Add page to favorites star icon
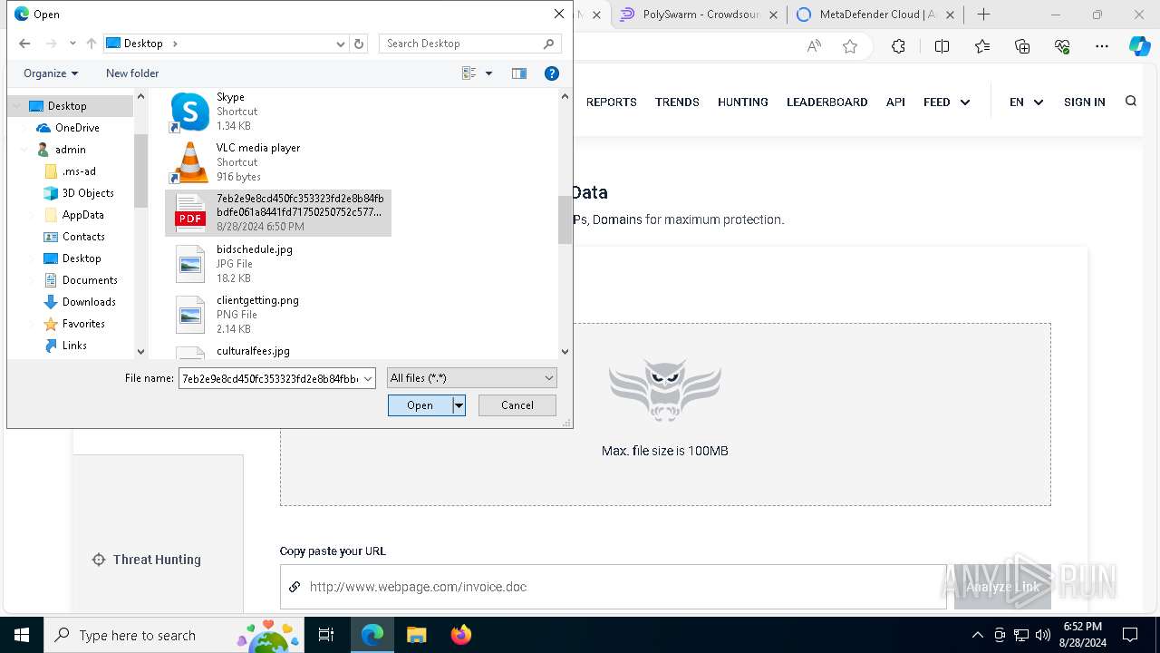The image size is (1160, 653). point(850,47)
